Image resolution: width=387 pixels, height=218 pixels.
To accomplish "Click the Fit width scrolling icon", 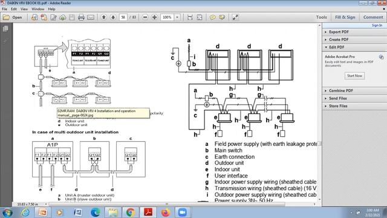I will pos(190,18).
